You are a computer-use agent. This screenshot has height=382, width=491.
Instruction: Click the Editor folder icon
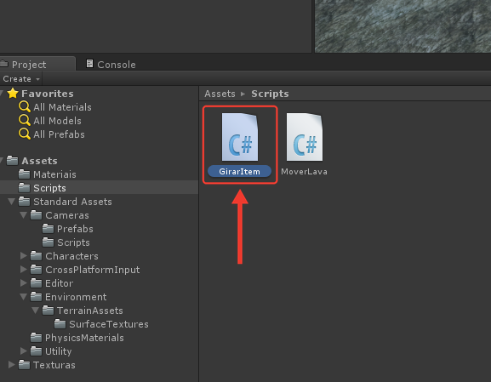click(37, 282)
